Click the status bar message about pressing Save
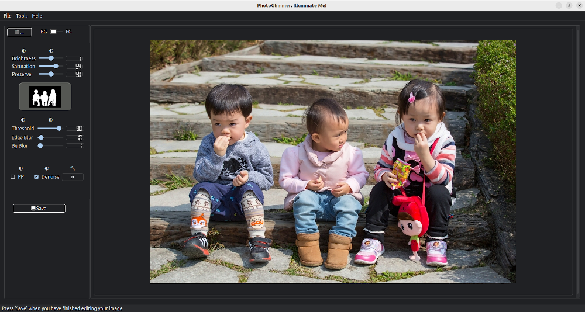This screenshot has height=312, width=585. point(63,308)
